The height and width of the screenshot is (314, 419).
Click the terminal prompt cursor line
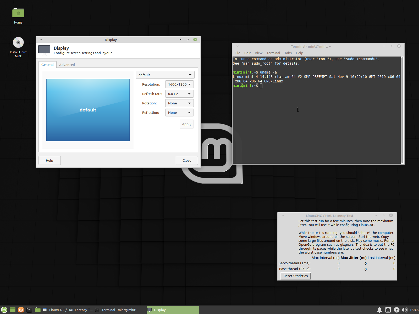click(247, 86)
